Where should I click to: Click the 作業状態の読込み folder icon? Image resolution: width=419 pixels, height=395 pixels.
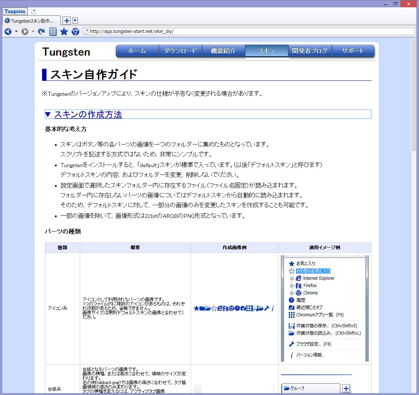pos(292,333)
